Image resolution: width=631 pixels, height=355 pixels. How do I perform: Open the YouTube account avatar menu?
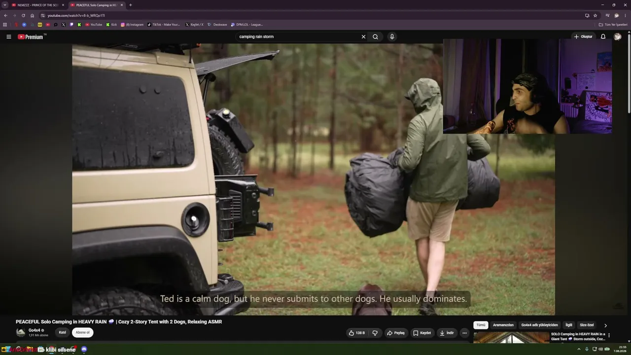point(617,36)
